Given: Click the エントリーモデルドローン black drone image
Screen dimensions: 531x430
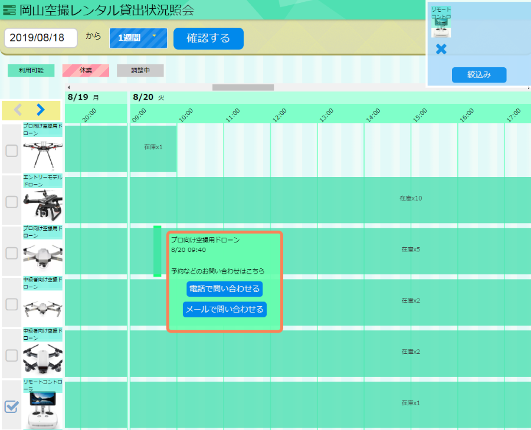Looking at the screenshot, I should click(x=42, y=204).
